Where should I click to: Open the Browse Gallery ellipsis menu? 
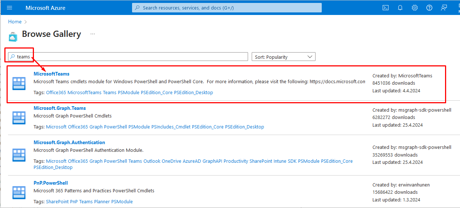pyautogui.click(x=93, y=34)
